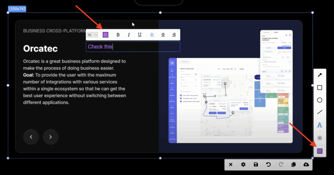
Task: Click the bottom-left selection corner handle
Action: pyautogui.click(x=8, y=158)
